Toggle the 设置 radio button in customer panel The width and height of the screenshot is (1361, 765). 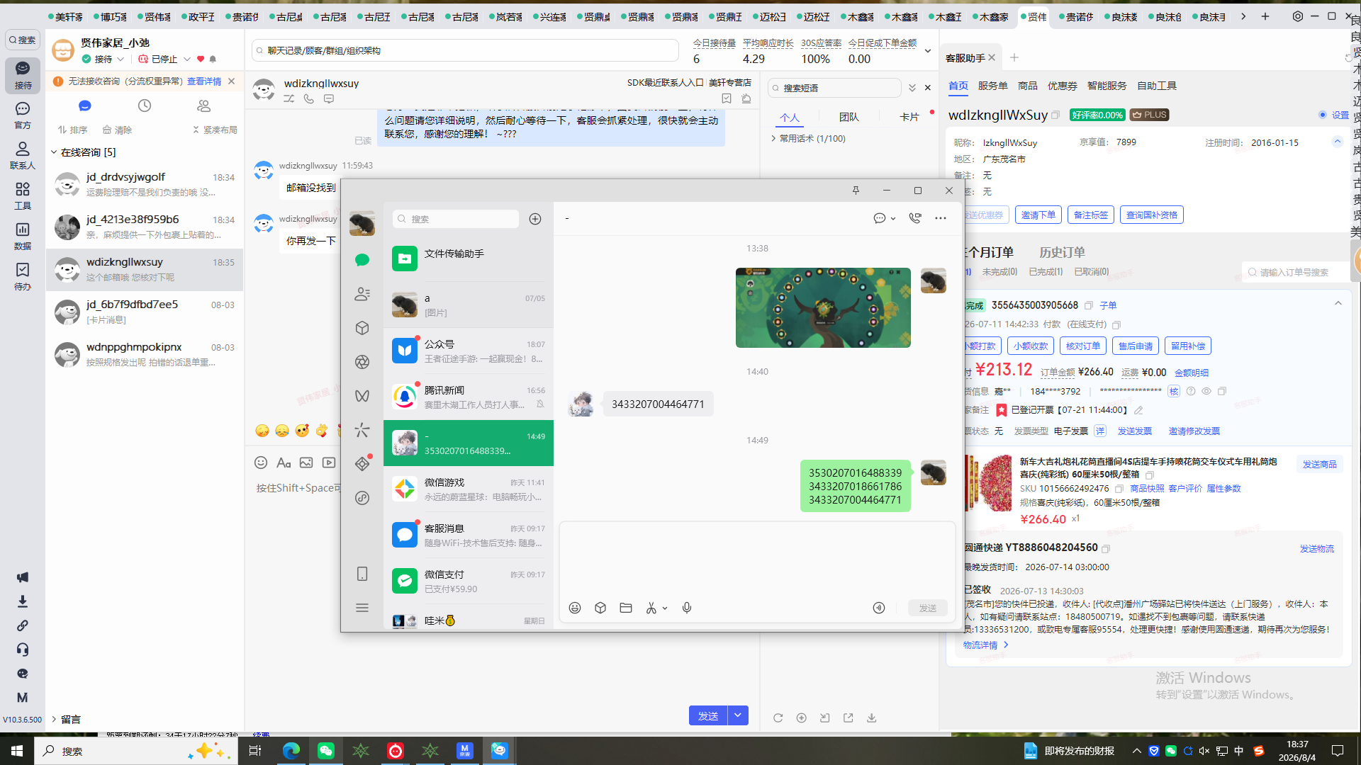(x=1323, y=115)
